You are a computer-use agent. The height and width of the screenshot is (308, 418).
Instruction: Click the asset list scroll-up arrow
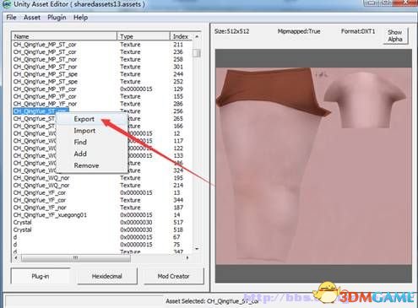pos(197,36)
